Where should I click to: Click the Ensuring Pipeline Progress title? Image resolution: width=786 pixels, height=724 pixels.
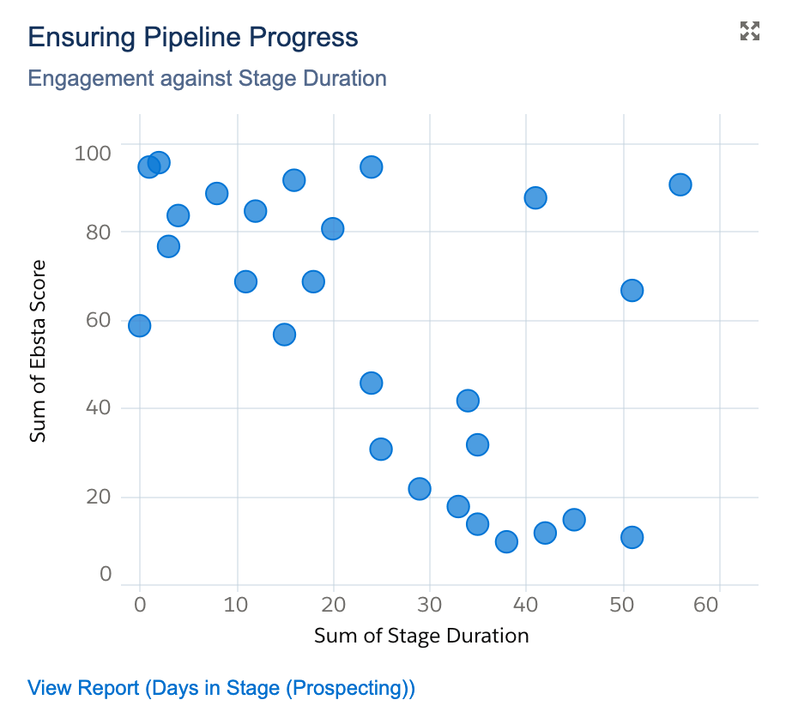(x=193, y=38)
